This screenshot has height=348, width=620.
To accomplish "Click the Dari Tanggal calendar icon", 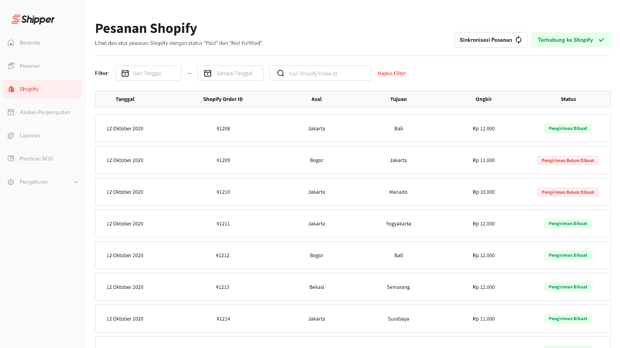I will point(125,73).
